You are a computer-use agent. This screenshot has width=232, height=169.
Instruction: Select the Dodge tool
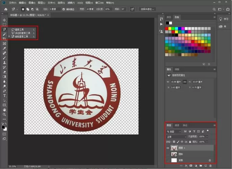pyautogui.click(x=4, y=86)
